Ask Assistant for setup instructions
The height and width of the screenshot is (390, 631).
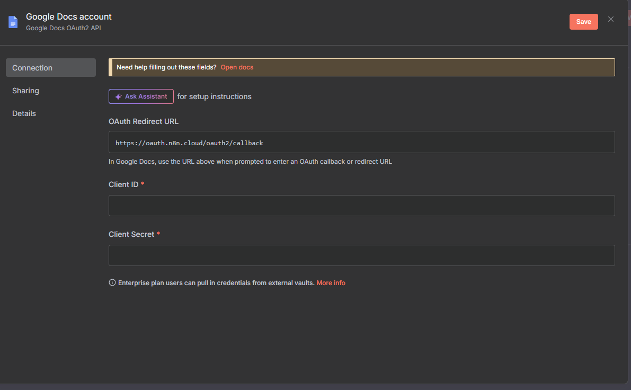point(141,96)
